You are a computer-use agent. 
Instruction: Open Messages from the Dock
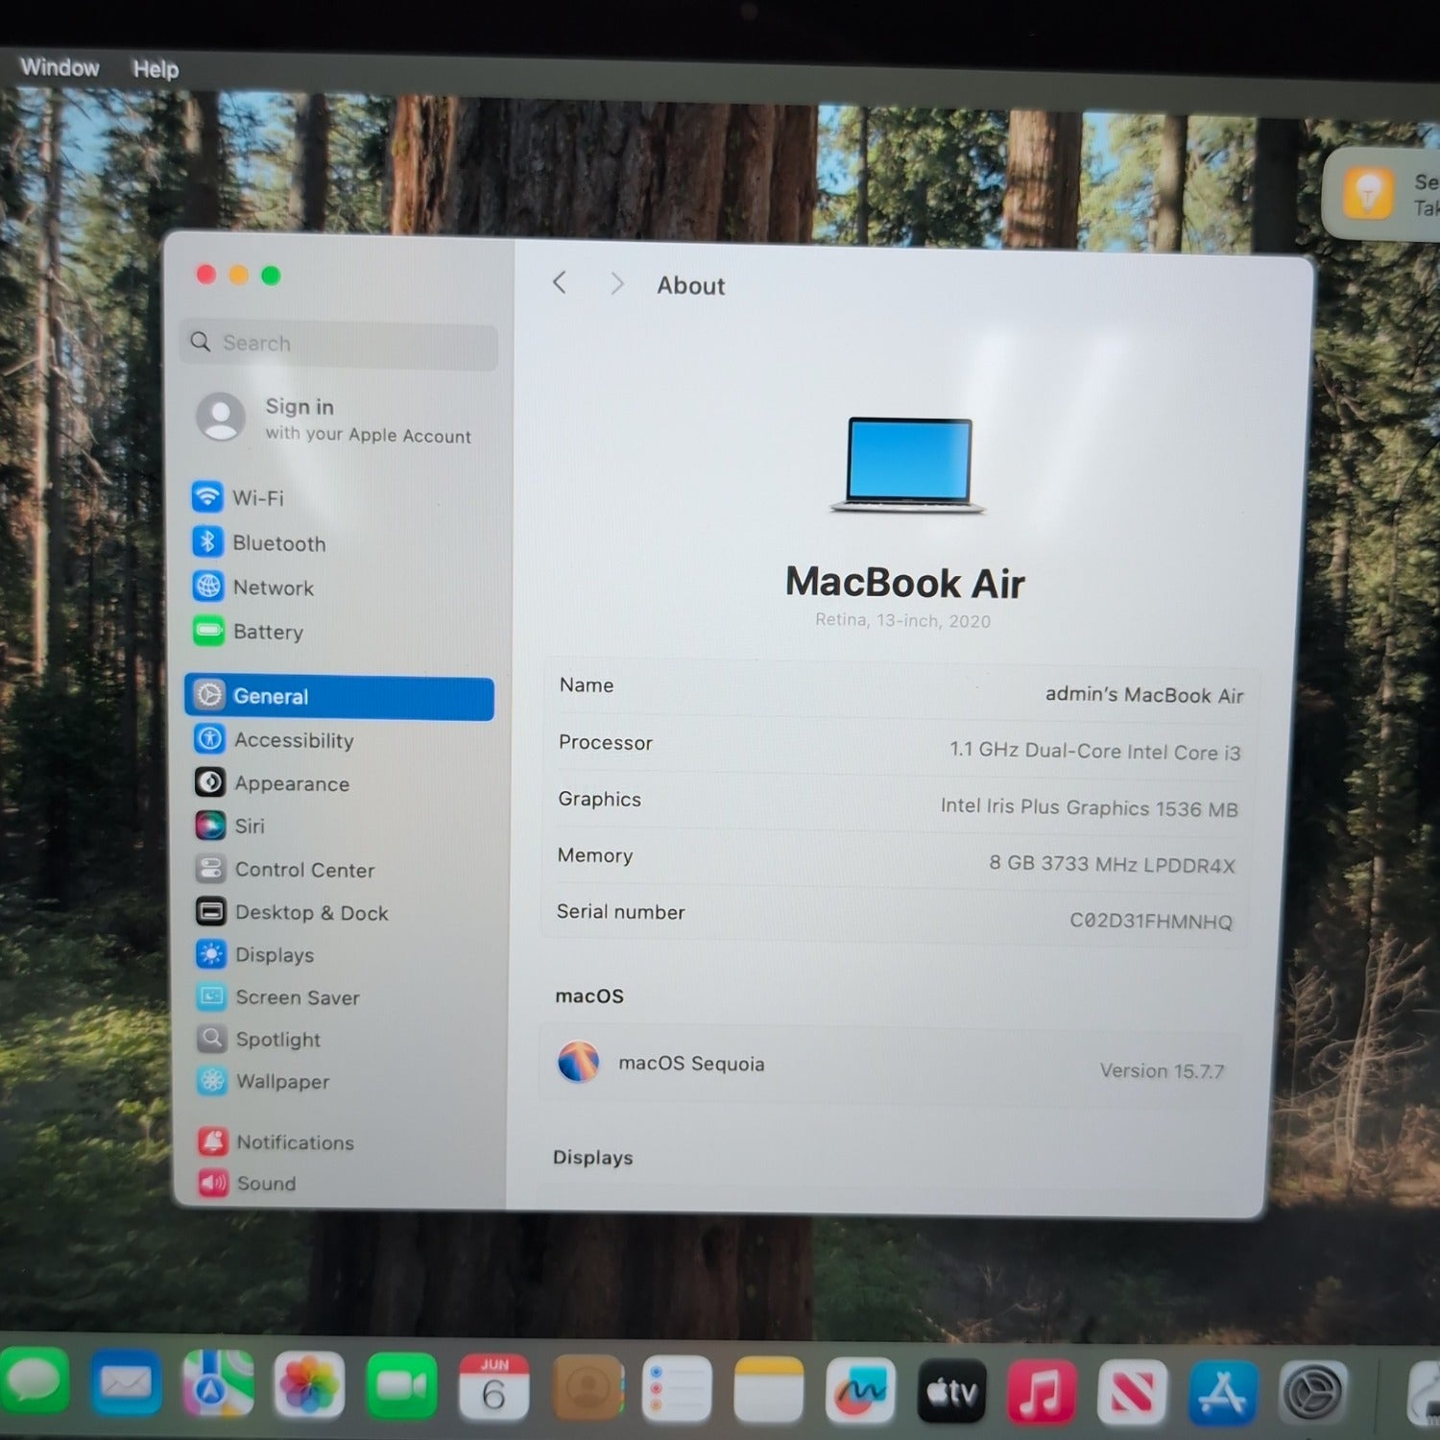coord(34,1382)
